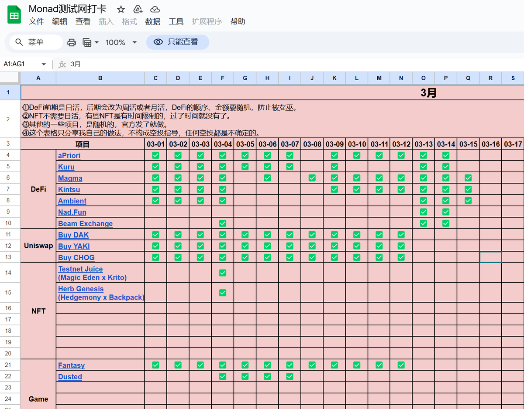Open the Kintsu link
The image size is (524, 409).
click(x=69, y=190)
